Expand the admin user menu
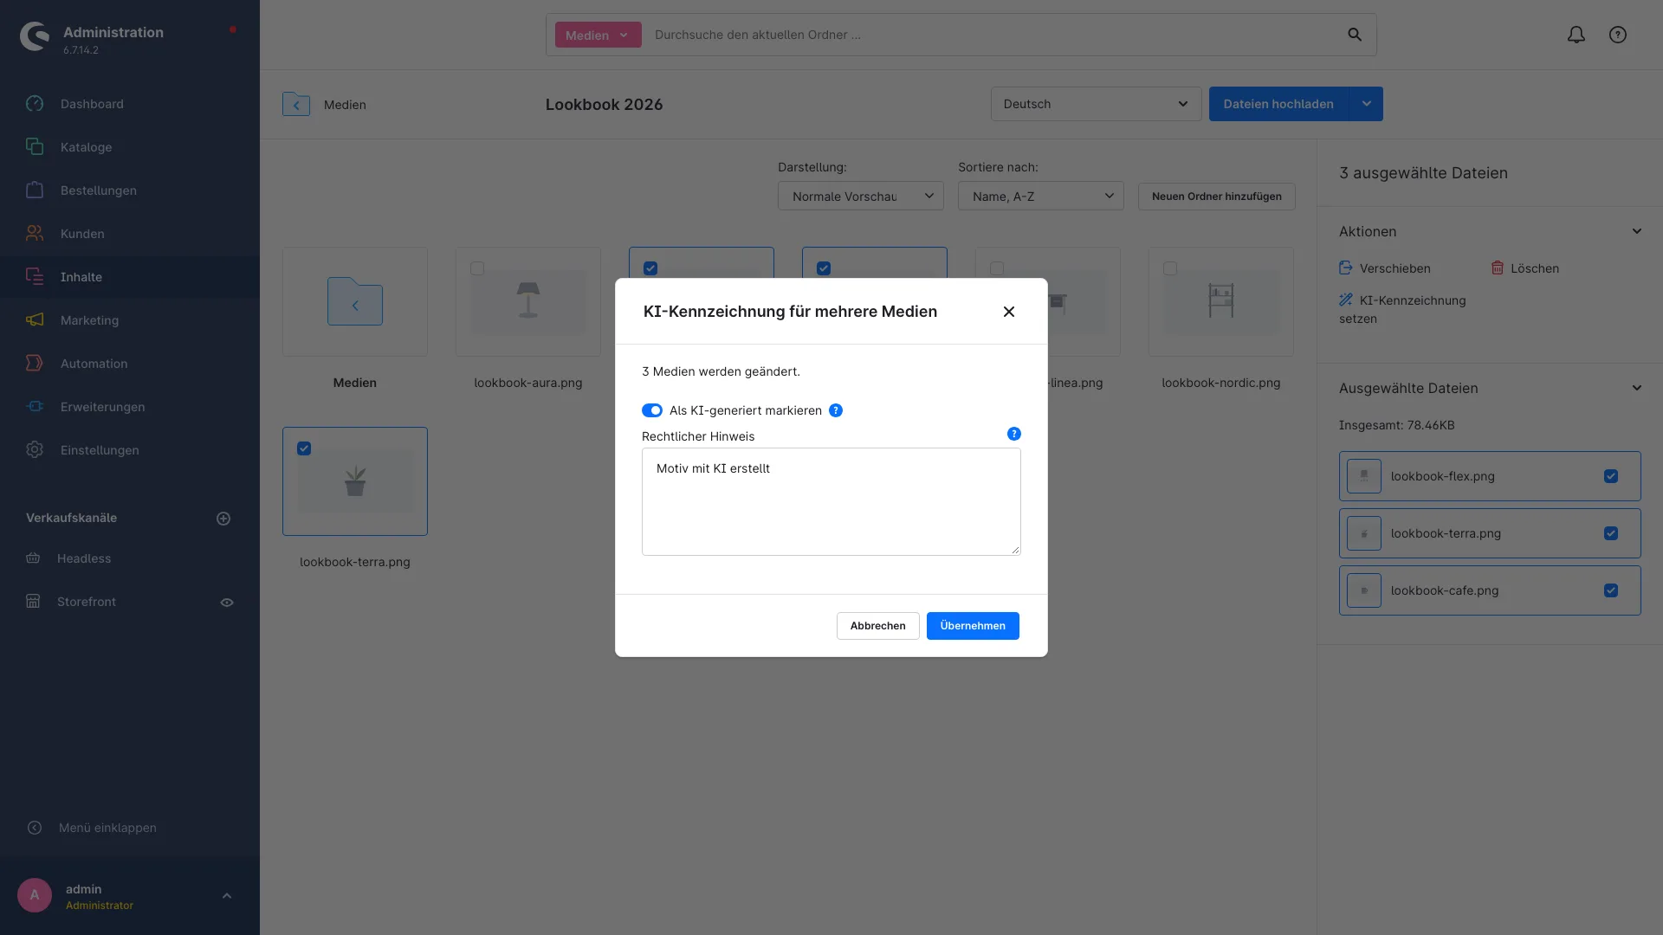This screenshot has height=935, width=1663. (x=227, y=896)
